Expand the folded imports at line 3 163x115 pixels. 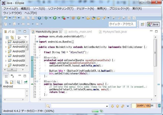pos(37,42)
